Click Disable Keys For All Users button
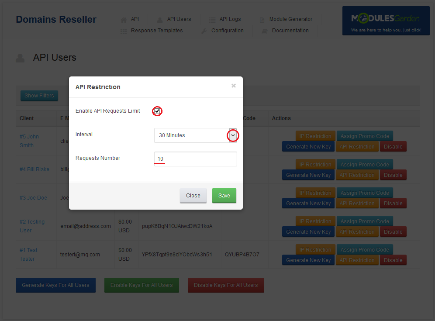Viewport: 435px width, 321px height. coord(226,285)
